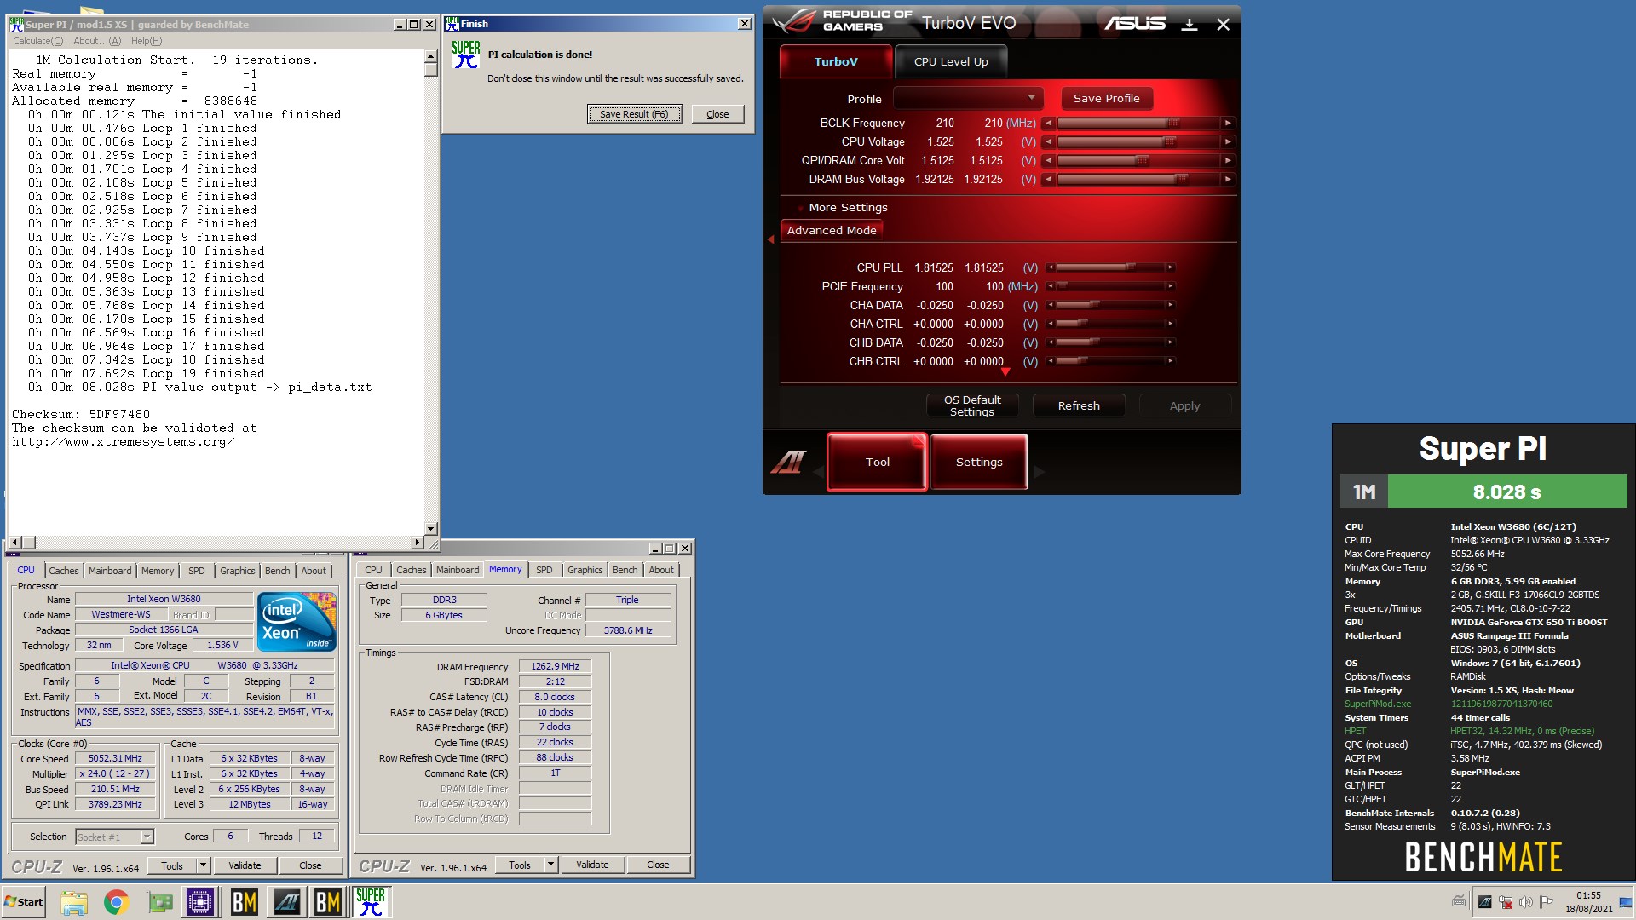Image resolution: width=1636 pixels, height=920 pixels.
Task: Open the Caches tab in the left CPU-Z window
Action: [x=63, y=571]
